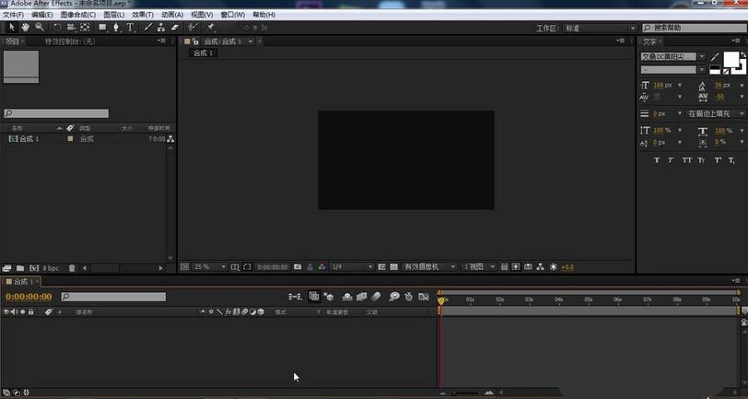Click show channel RGB icon in viewer

(x=322, y=267)
